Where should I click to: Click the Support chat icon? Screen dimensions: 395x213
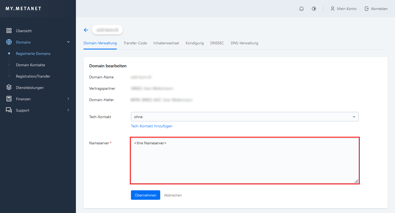coord(9,110)
